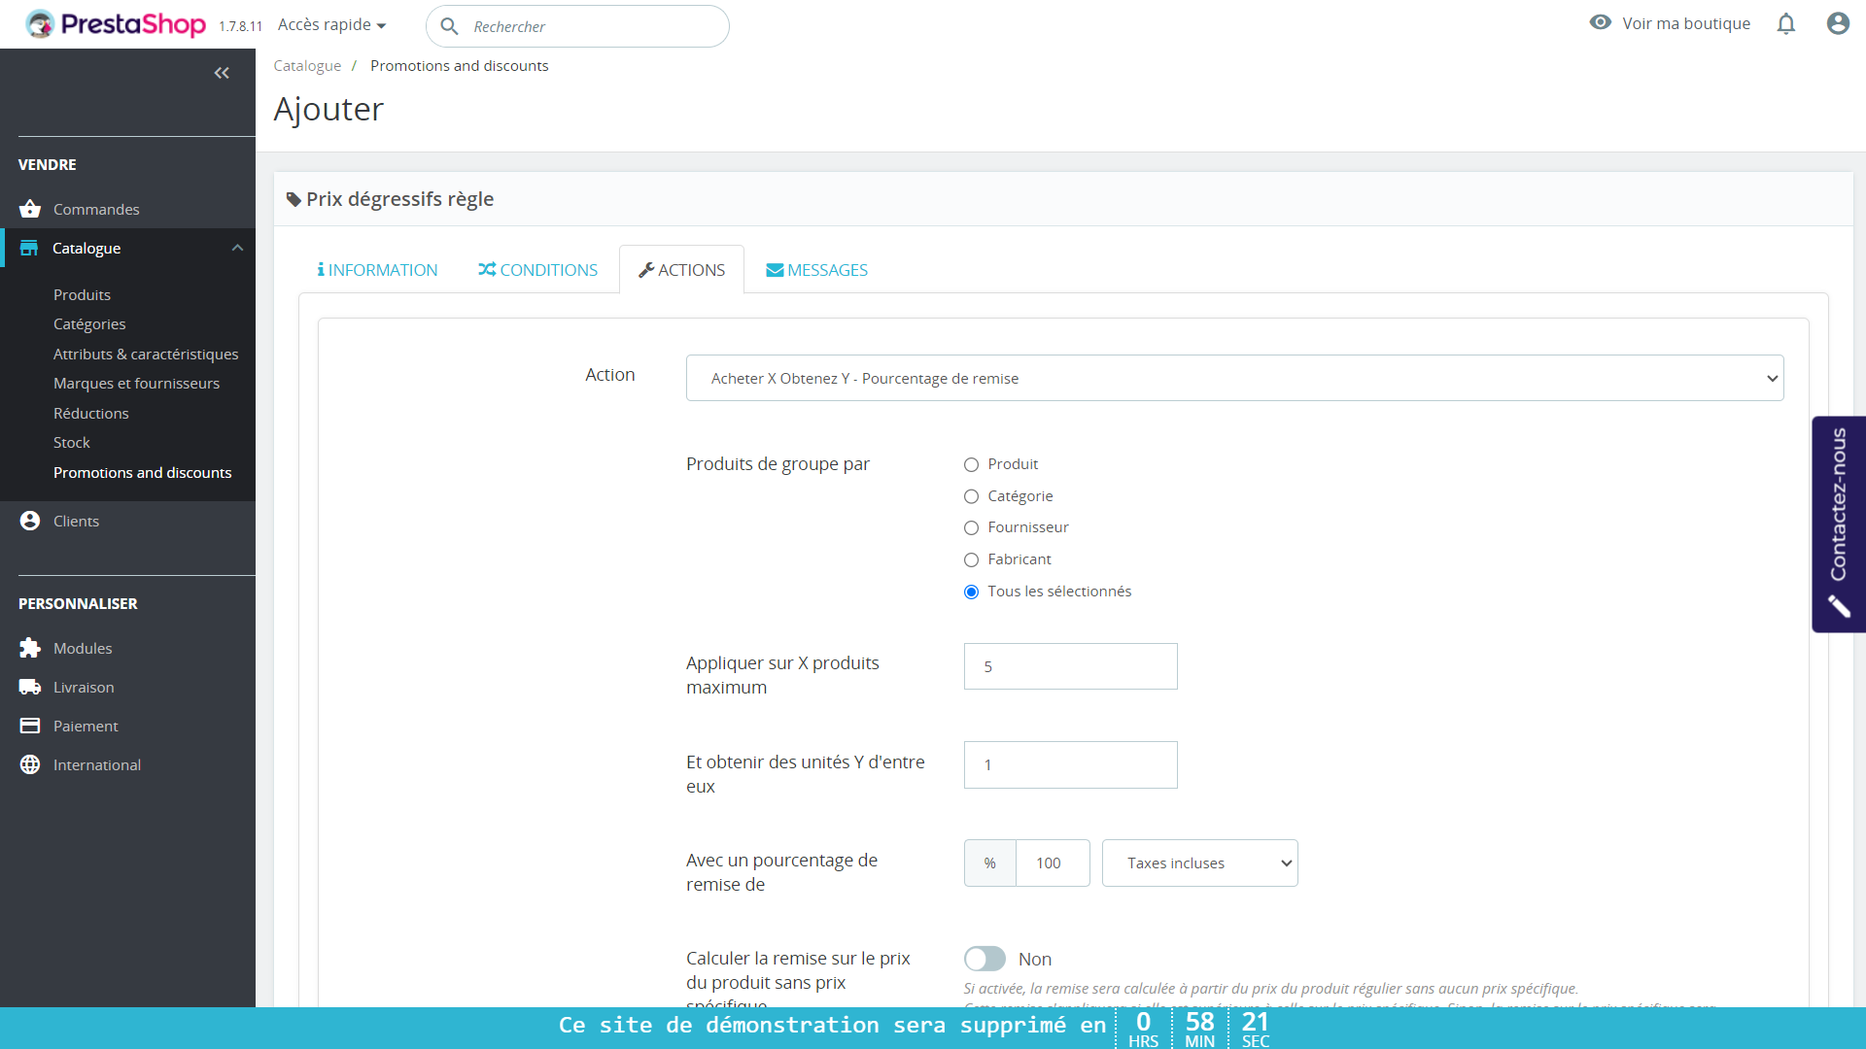Select the Catégorie radio option

click(971, 496)
